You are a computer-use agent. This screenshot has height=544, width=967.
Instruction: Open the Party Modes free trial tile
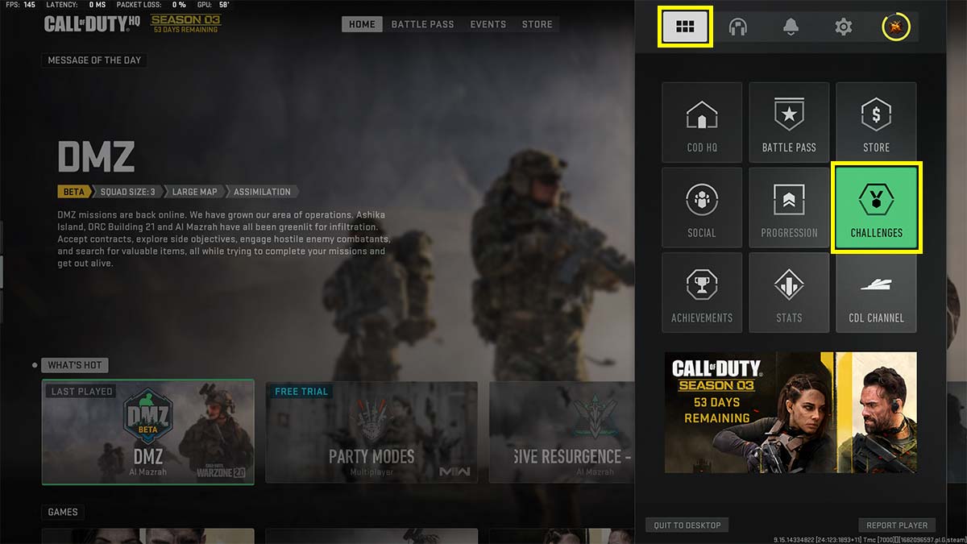tap(371, 432)
